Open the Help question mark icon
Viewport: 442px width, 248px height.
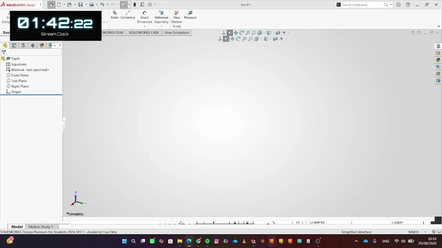(x=408, y=5)
